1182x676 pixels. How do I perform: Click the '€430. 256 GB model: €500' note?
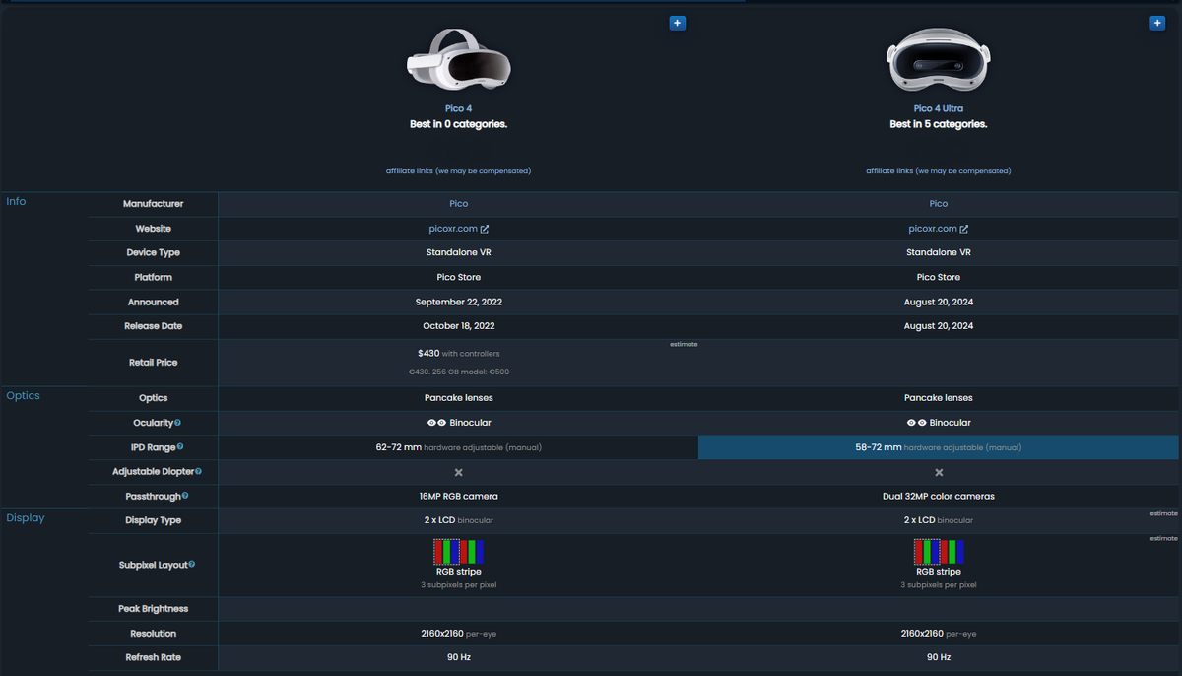click(x=458, y=372)
